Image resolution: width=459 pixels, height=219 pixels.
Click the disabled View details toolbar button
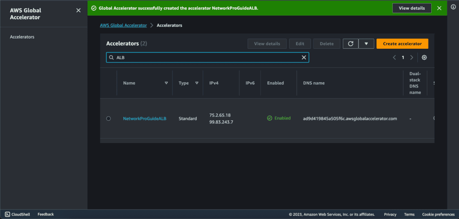267,44
